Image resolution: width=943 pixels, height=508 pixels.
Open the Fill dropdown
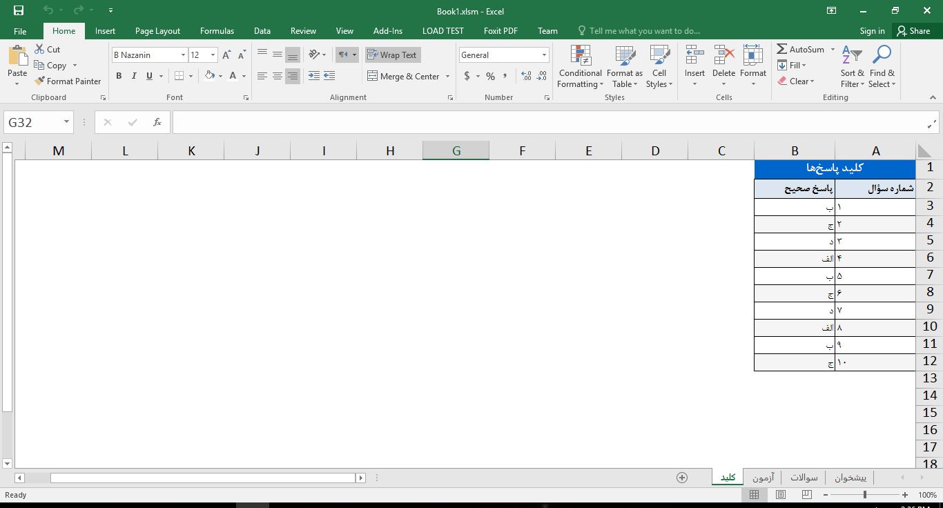(792, 65)
